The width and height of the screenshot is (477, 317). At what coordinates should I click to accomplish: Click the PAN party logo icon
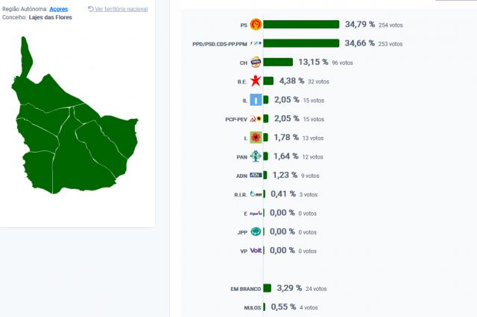click(256, 156)
